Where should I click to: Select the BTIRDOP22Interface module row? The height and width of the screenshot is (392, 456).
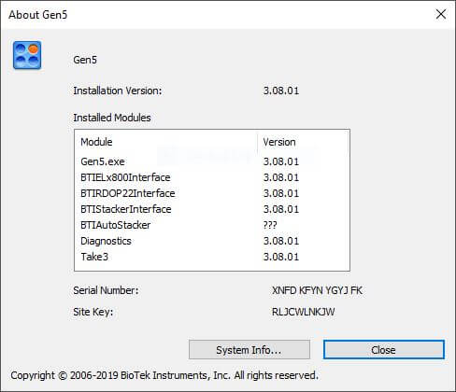[212, 193]
